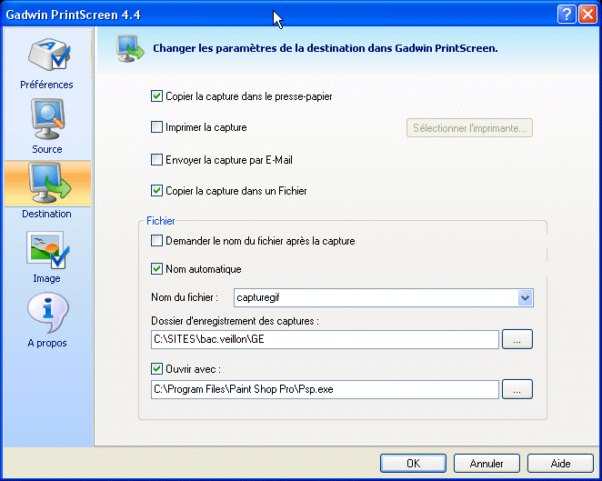Click the Source tab label

point(47,149)
